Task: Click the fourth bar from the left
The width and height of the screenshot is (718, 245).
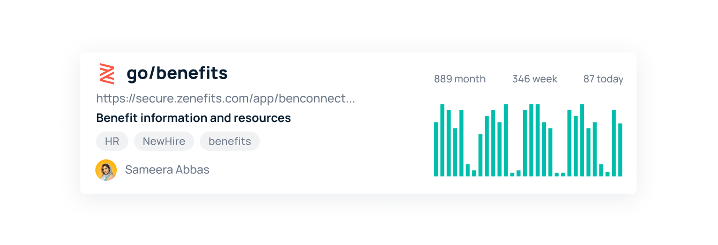Action: [x=455, y=152]
